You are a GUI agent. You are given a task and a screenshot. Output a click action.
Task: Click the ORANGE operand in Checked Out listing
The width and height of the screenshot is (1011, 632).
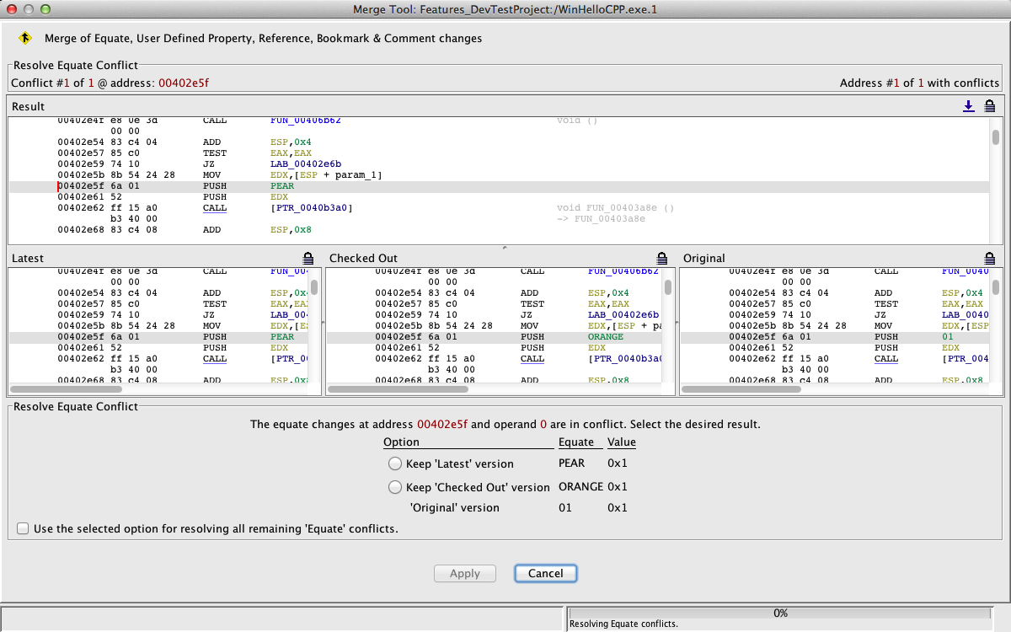pyautogui.click(x=605, y=337)
